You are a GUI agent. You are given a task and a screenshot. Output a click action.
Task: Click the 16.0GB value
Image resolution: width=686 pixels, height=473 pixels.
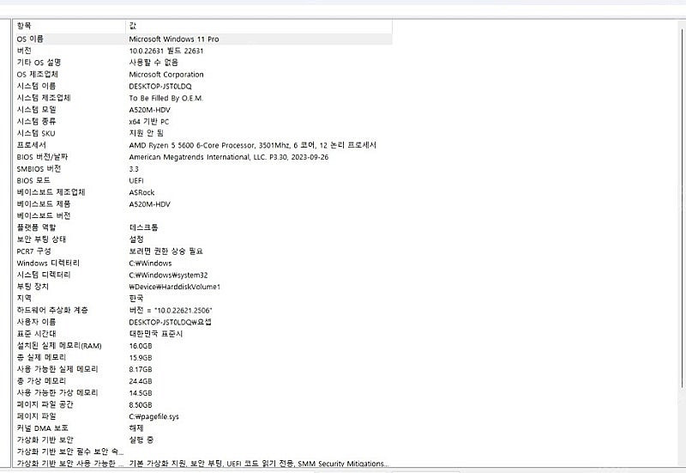141,346
